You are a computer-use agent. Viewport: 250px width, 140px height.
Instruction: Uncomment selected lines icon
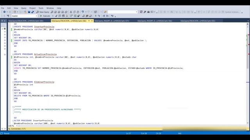[x=99, y=16]
